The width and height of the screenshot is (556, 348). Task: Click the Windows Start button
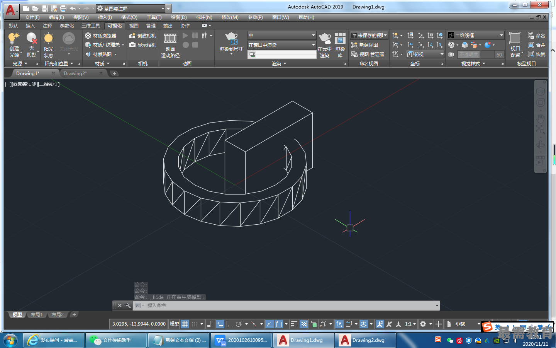11,340
